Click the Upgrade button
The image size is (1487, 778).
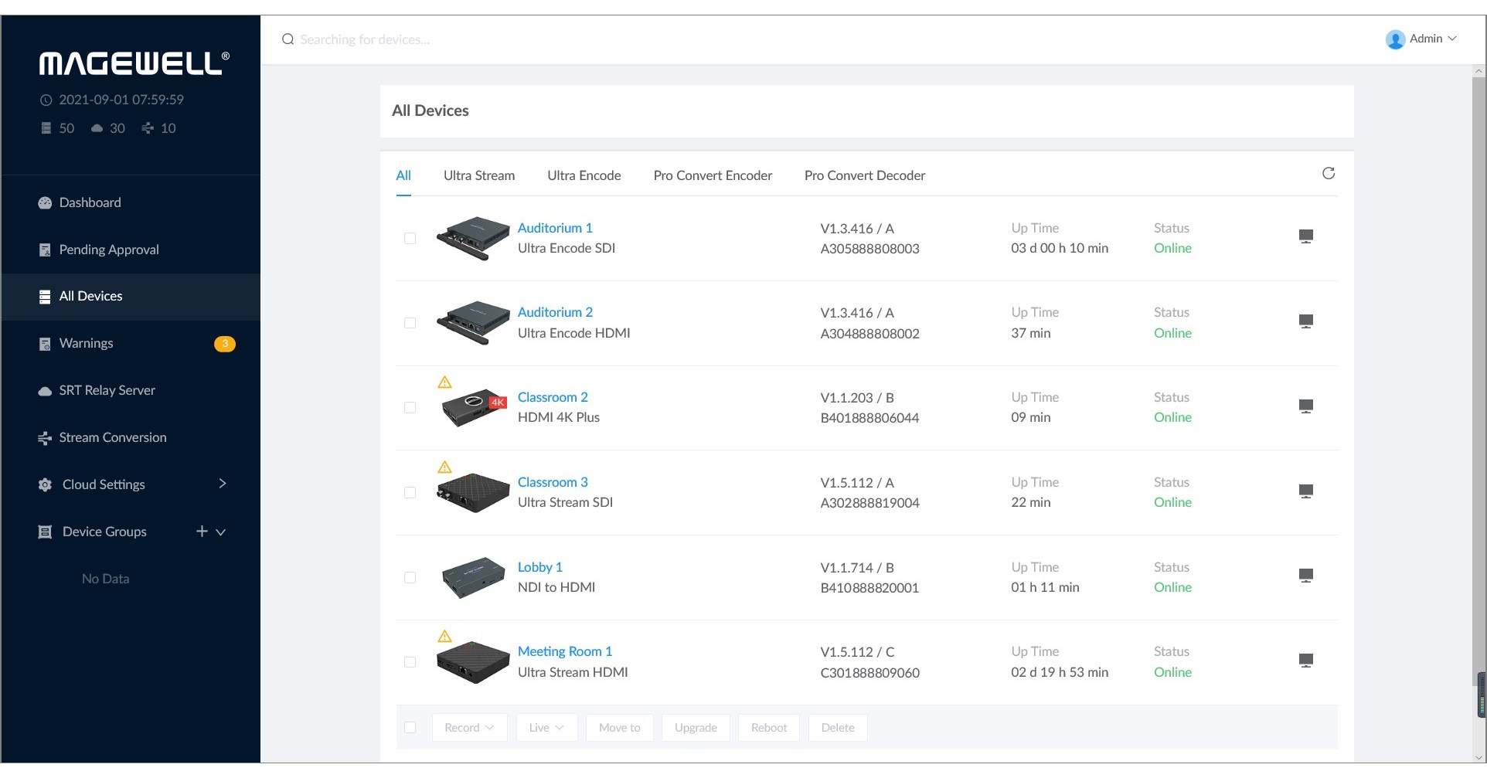[x=695, y=727]
